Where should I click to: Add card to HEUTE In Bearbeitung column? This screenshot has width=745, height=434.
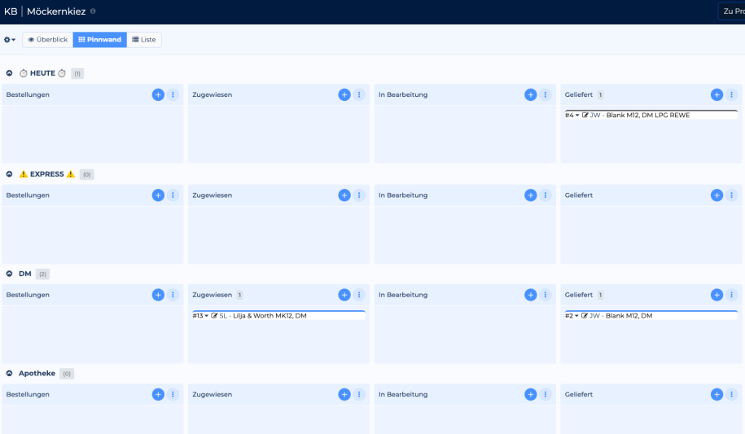pyautogui.click(x=531, y=94)
